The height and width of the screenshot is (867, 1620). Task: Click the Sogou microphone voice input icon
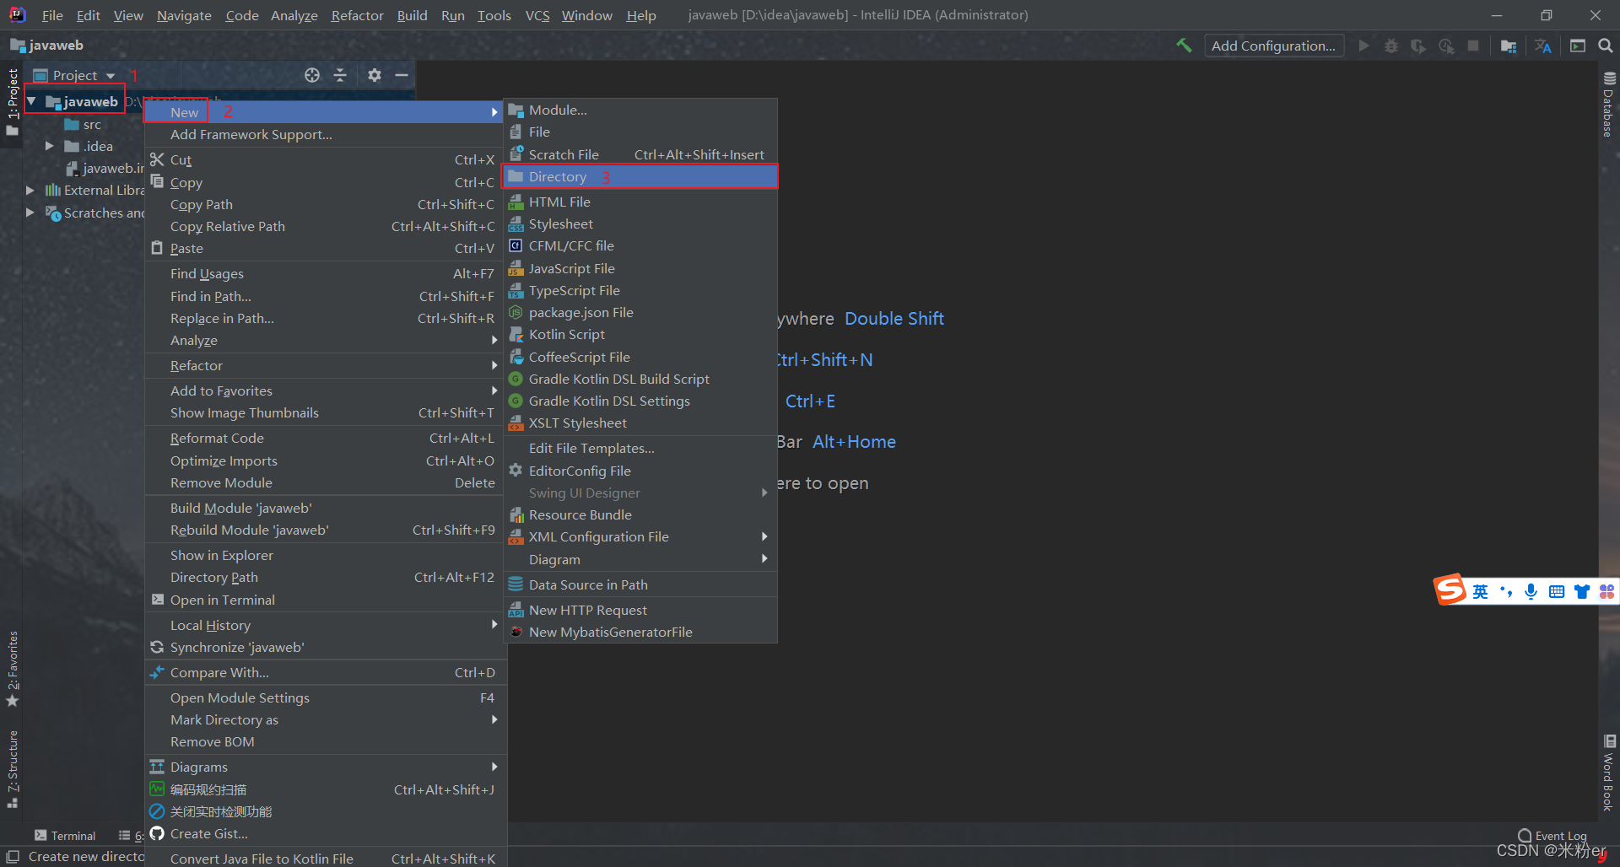tap(1531, 591)
